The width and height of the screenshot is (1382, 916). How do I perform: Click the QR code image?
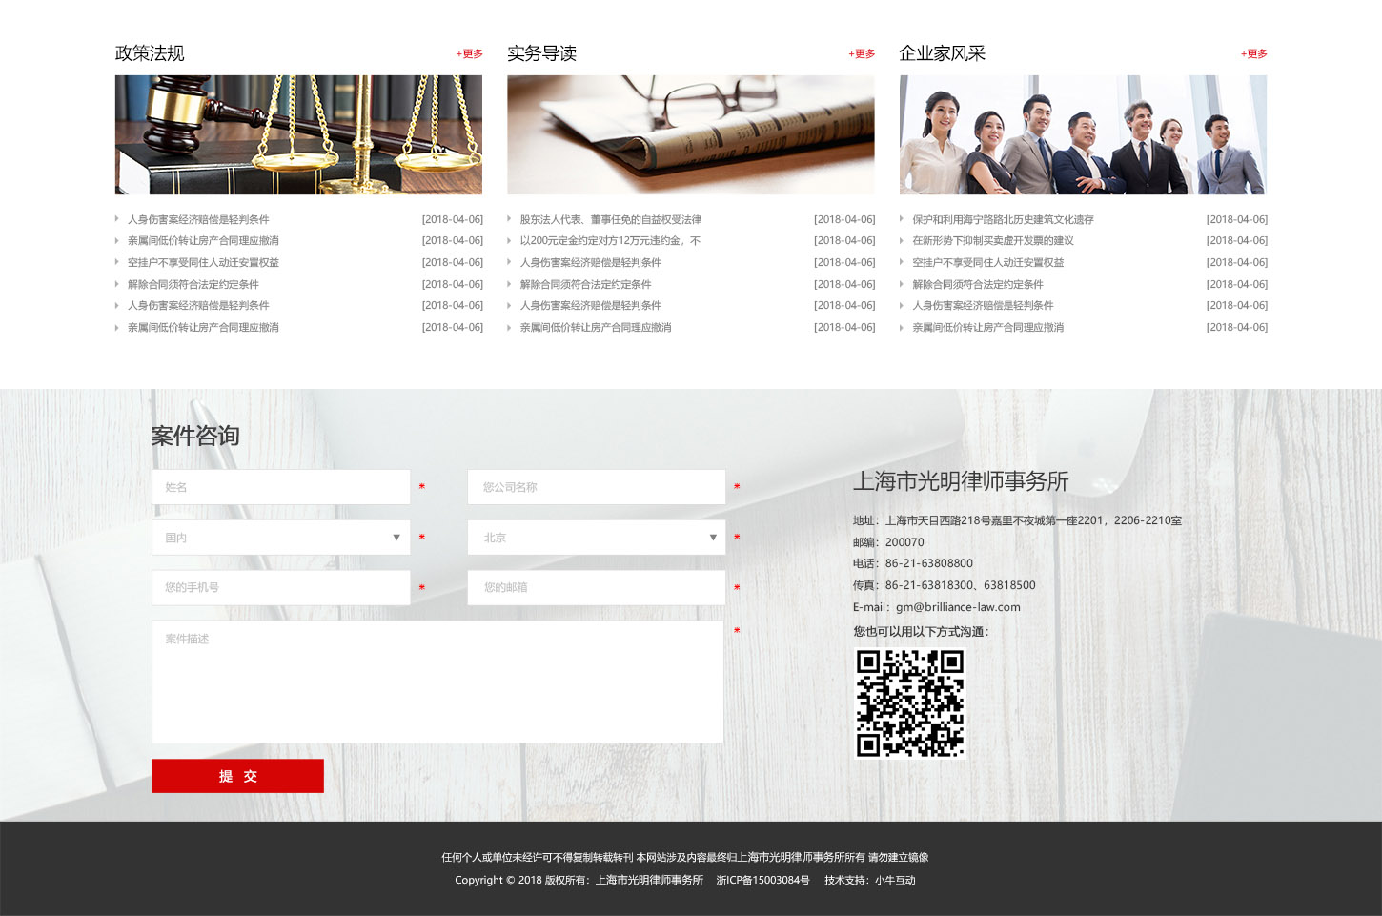pos(910,703)
